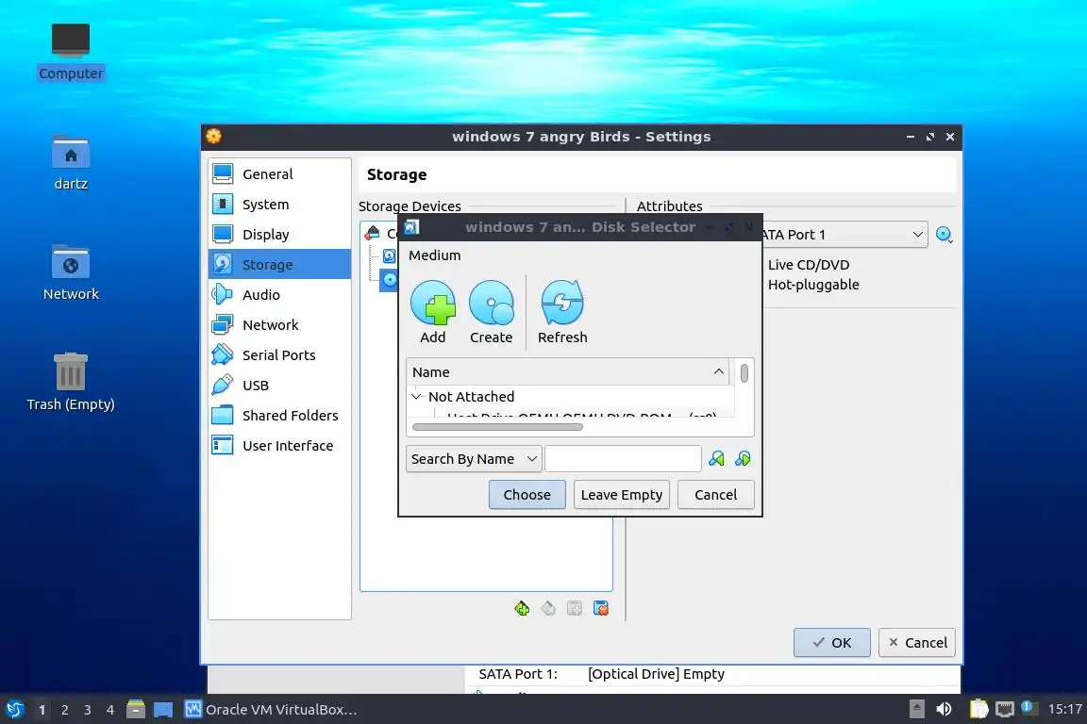The width and height of the screenshot is (1087, 724).
Task: Open the optical disk chooser icon beside SATA Port
Action: (945, 234)
